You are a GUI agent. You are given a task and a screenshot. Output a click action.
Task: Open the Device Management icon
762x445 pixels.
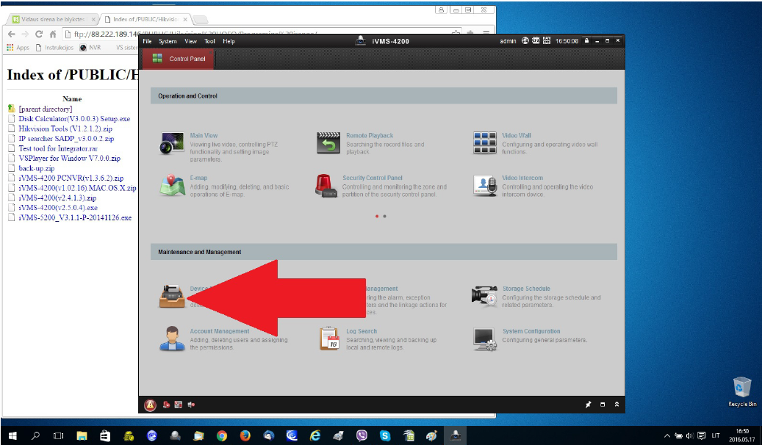click(172, 297)
